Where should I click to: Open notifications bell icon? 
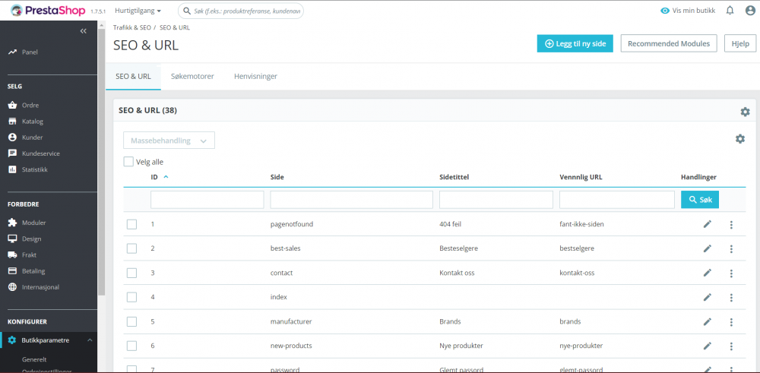pos(730,10)
